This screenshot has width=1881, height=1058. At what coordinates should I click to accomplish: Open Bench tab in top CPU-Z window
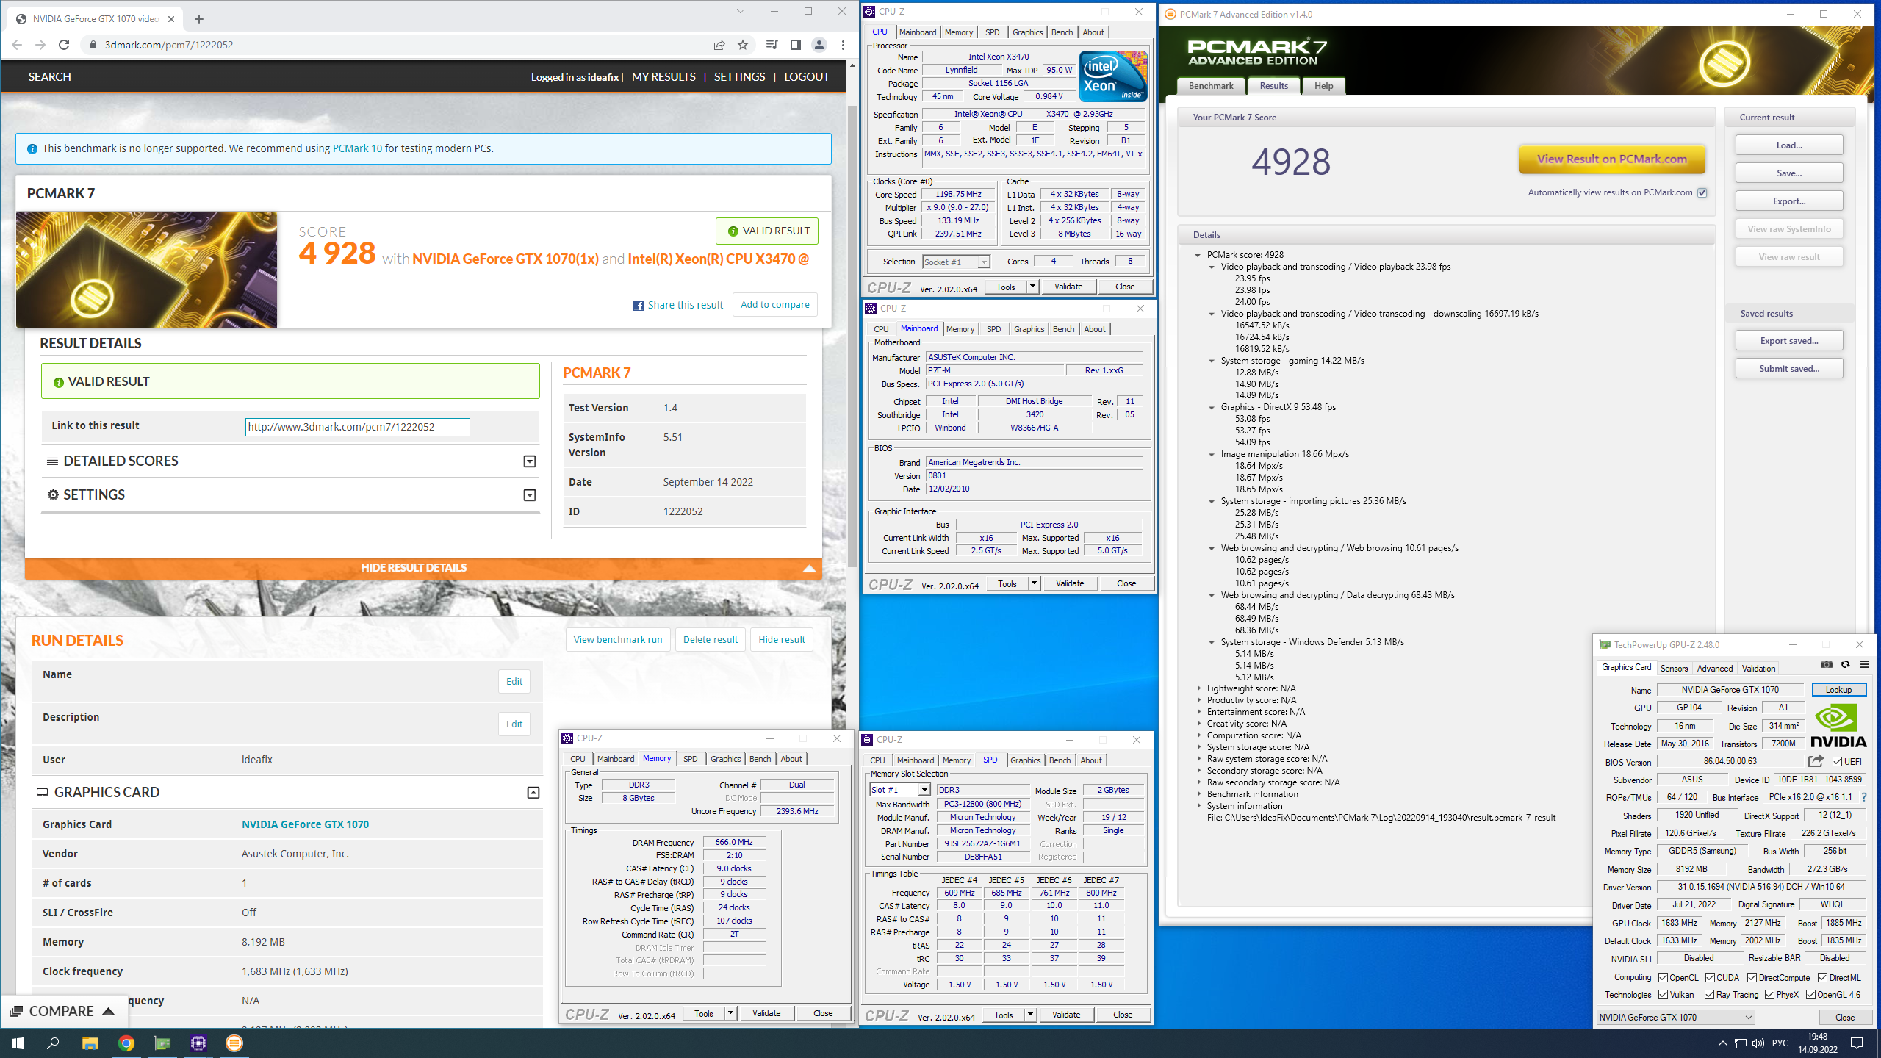point(1062,32)
